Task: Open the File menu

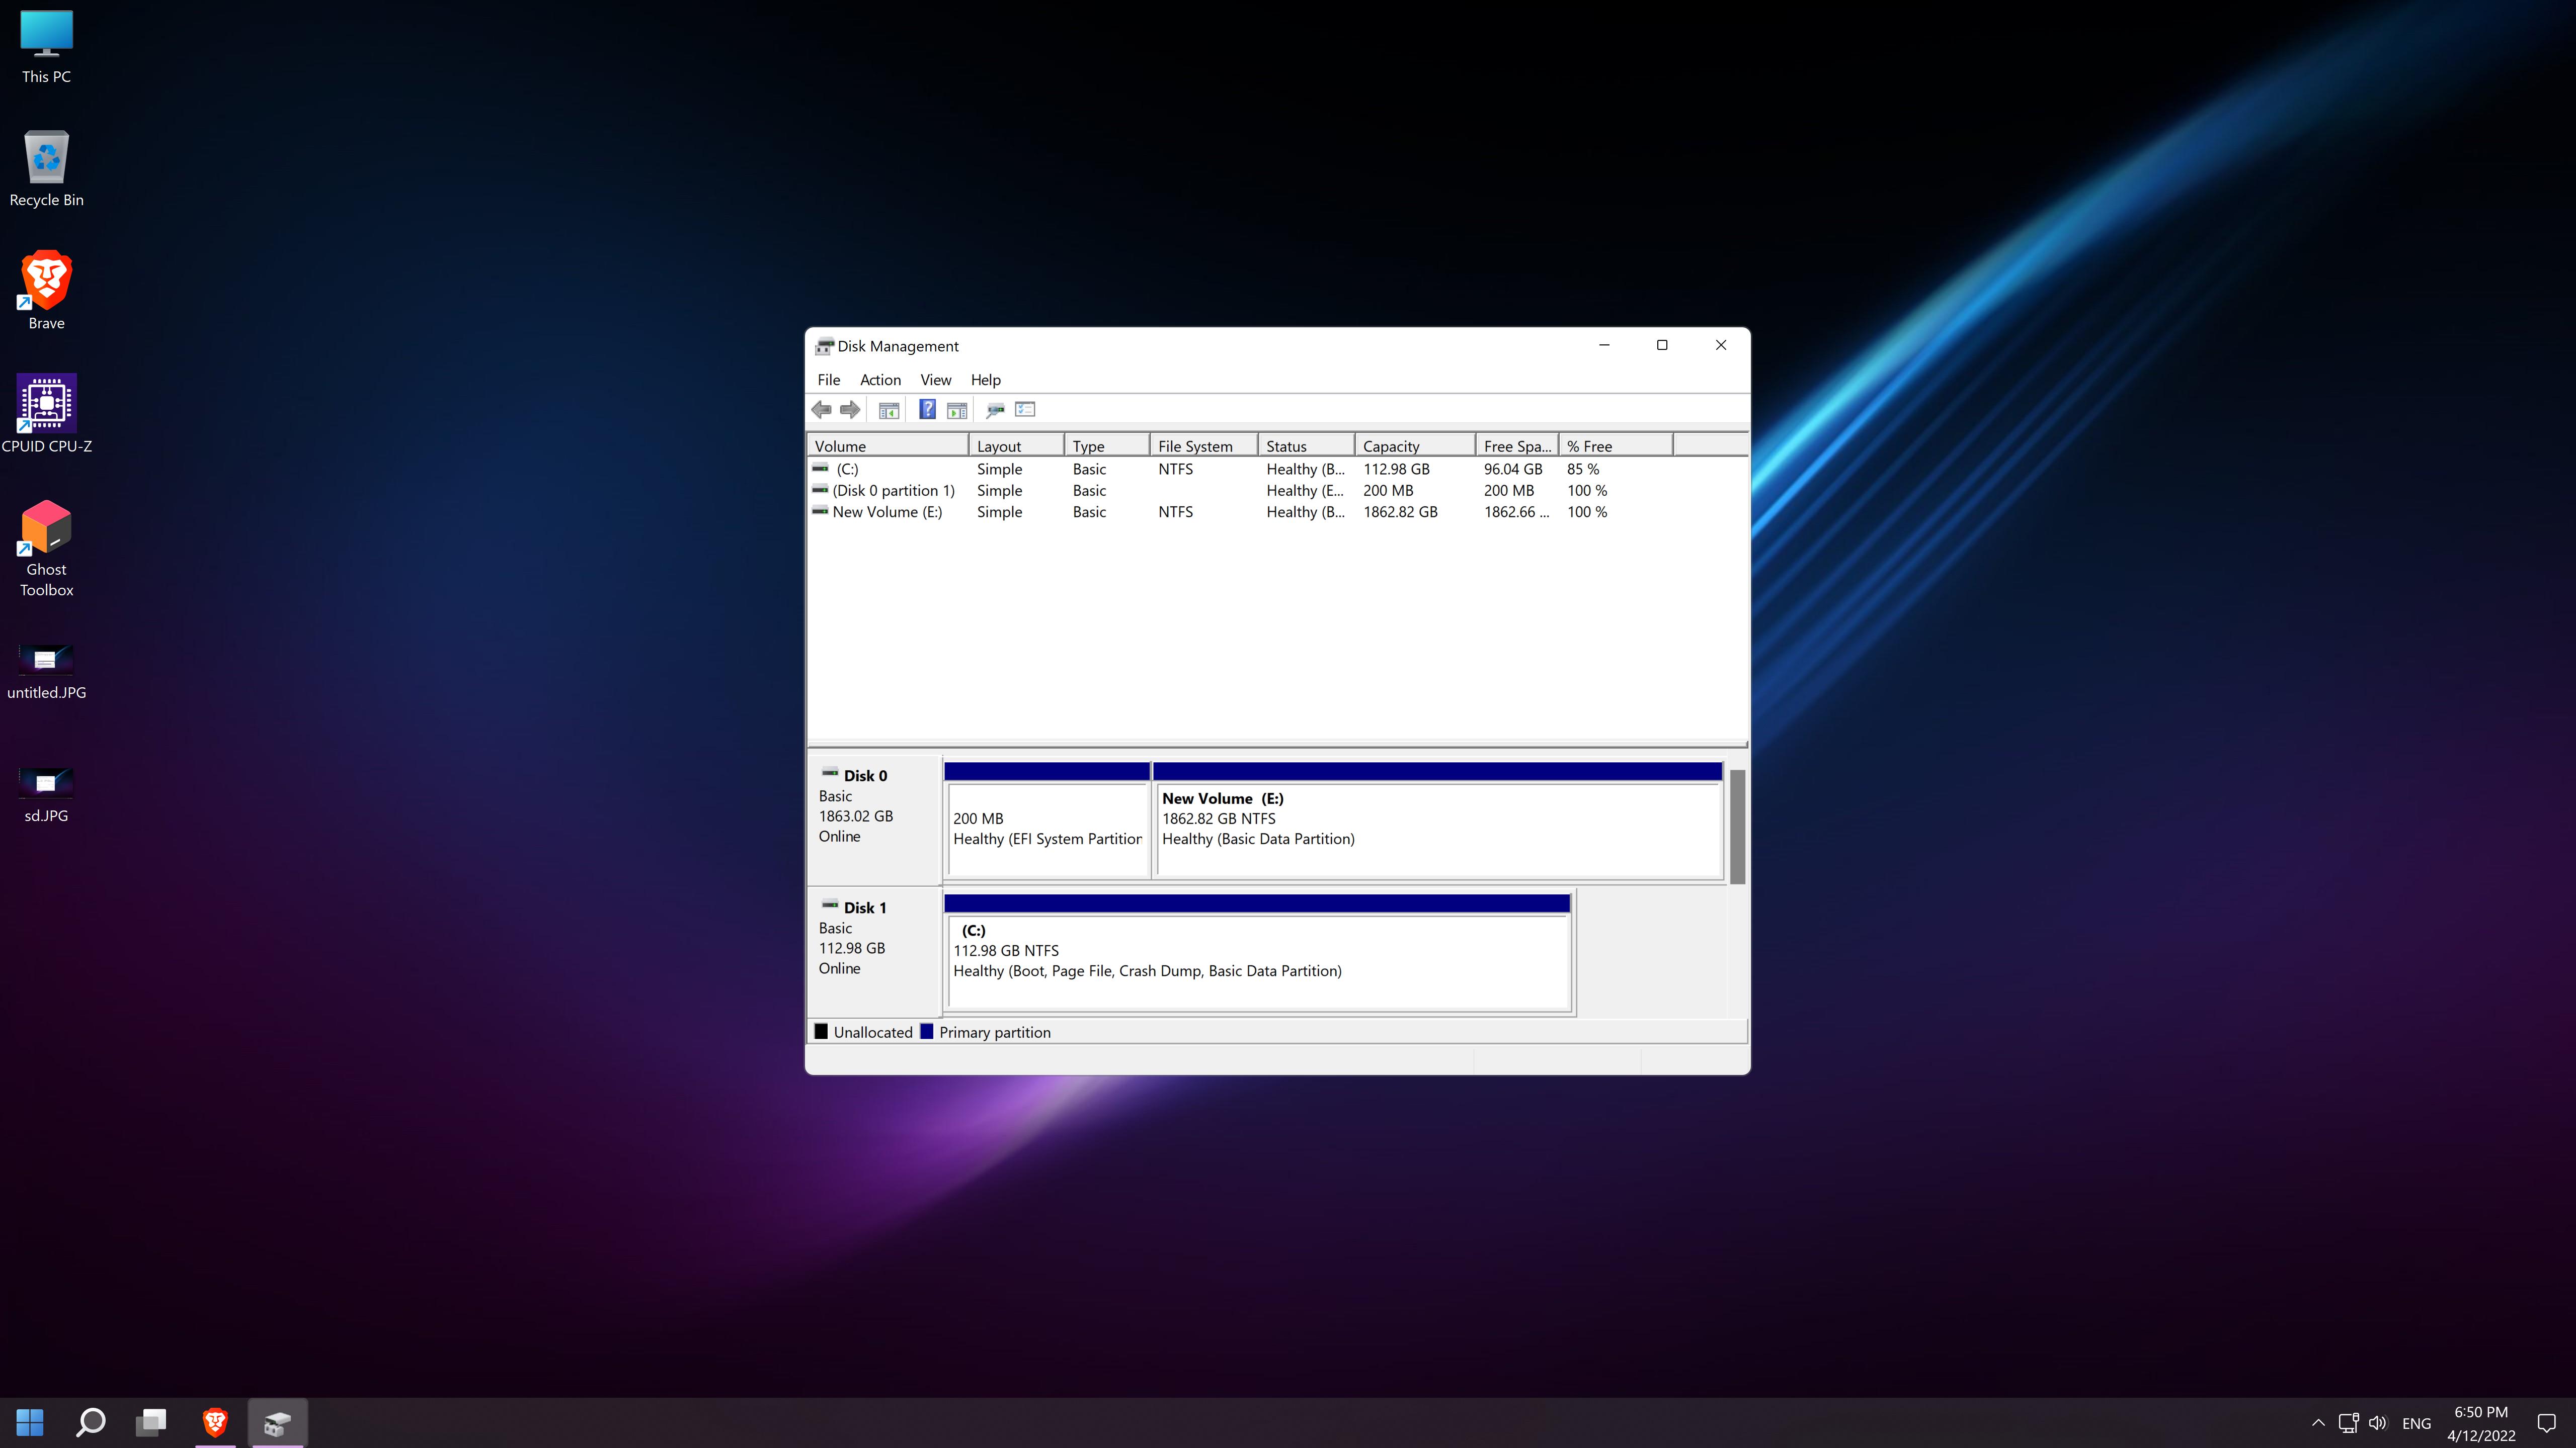Action: (x=828, y=380)
